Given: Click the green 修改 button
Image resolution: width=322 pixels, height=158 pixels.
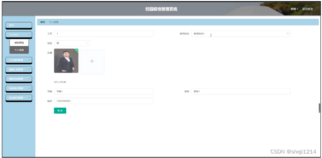Looking at the screenshot, I should 60,111.
